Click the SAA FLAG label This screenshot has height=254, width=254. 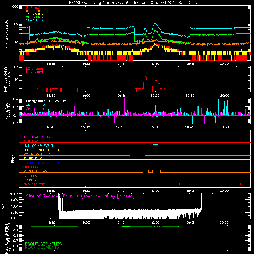pos(31,167)
